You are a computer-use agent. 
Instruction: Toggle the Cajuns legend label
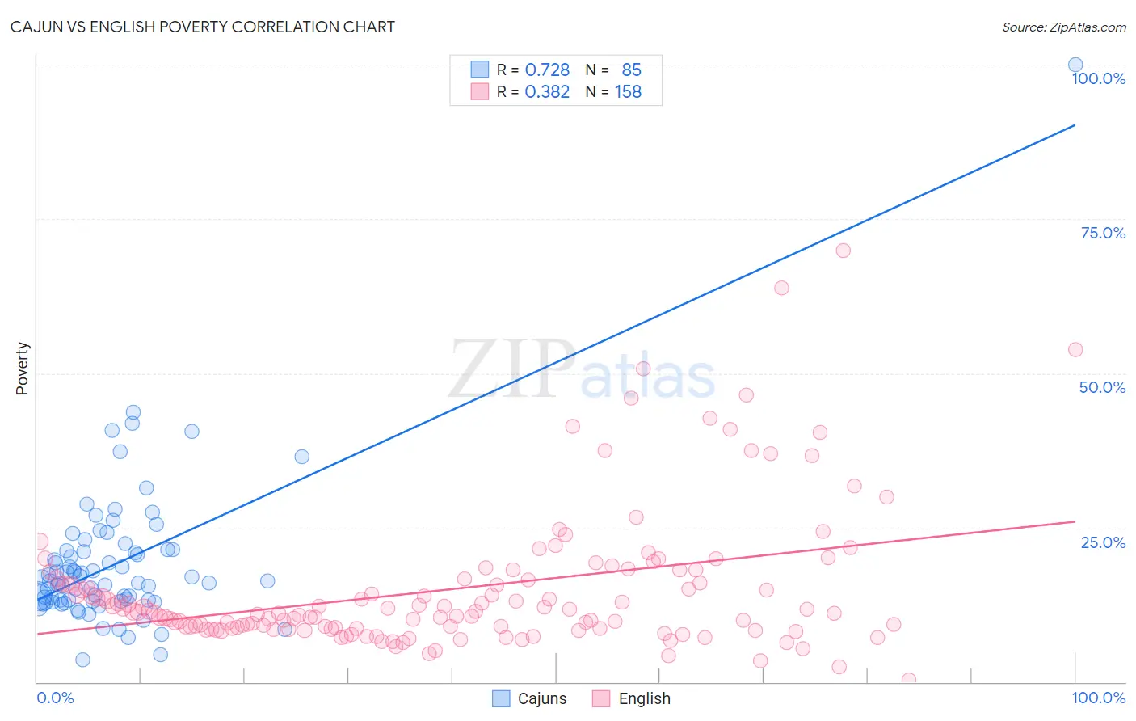click(542, 698)
